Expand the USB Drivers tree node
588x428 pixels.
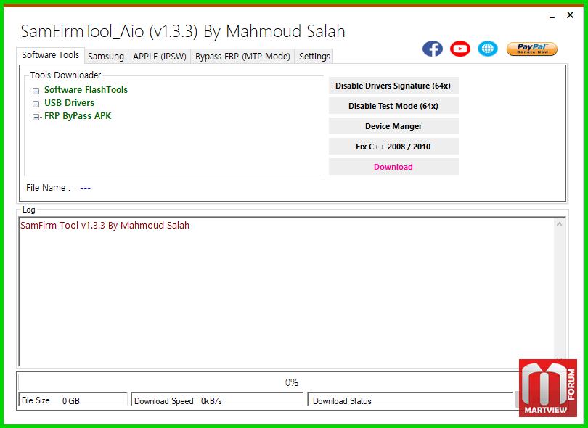tap(36, 104)
